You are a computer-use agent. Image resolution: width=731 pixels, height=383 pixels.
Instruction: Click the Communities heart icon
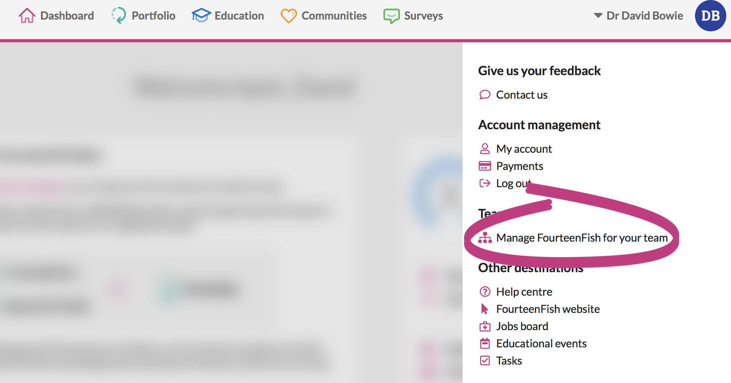coord(289,16)
